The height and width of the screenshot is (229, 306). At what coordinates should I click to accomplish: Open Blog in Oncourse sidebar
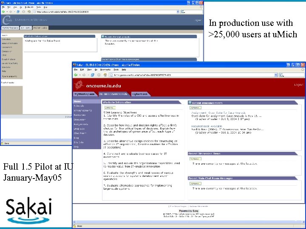(x=76, y=138)
